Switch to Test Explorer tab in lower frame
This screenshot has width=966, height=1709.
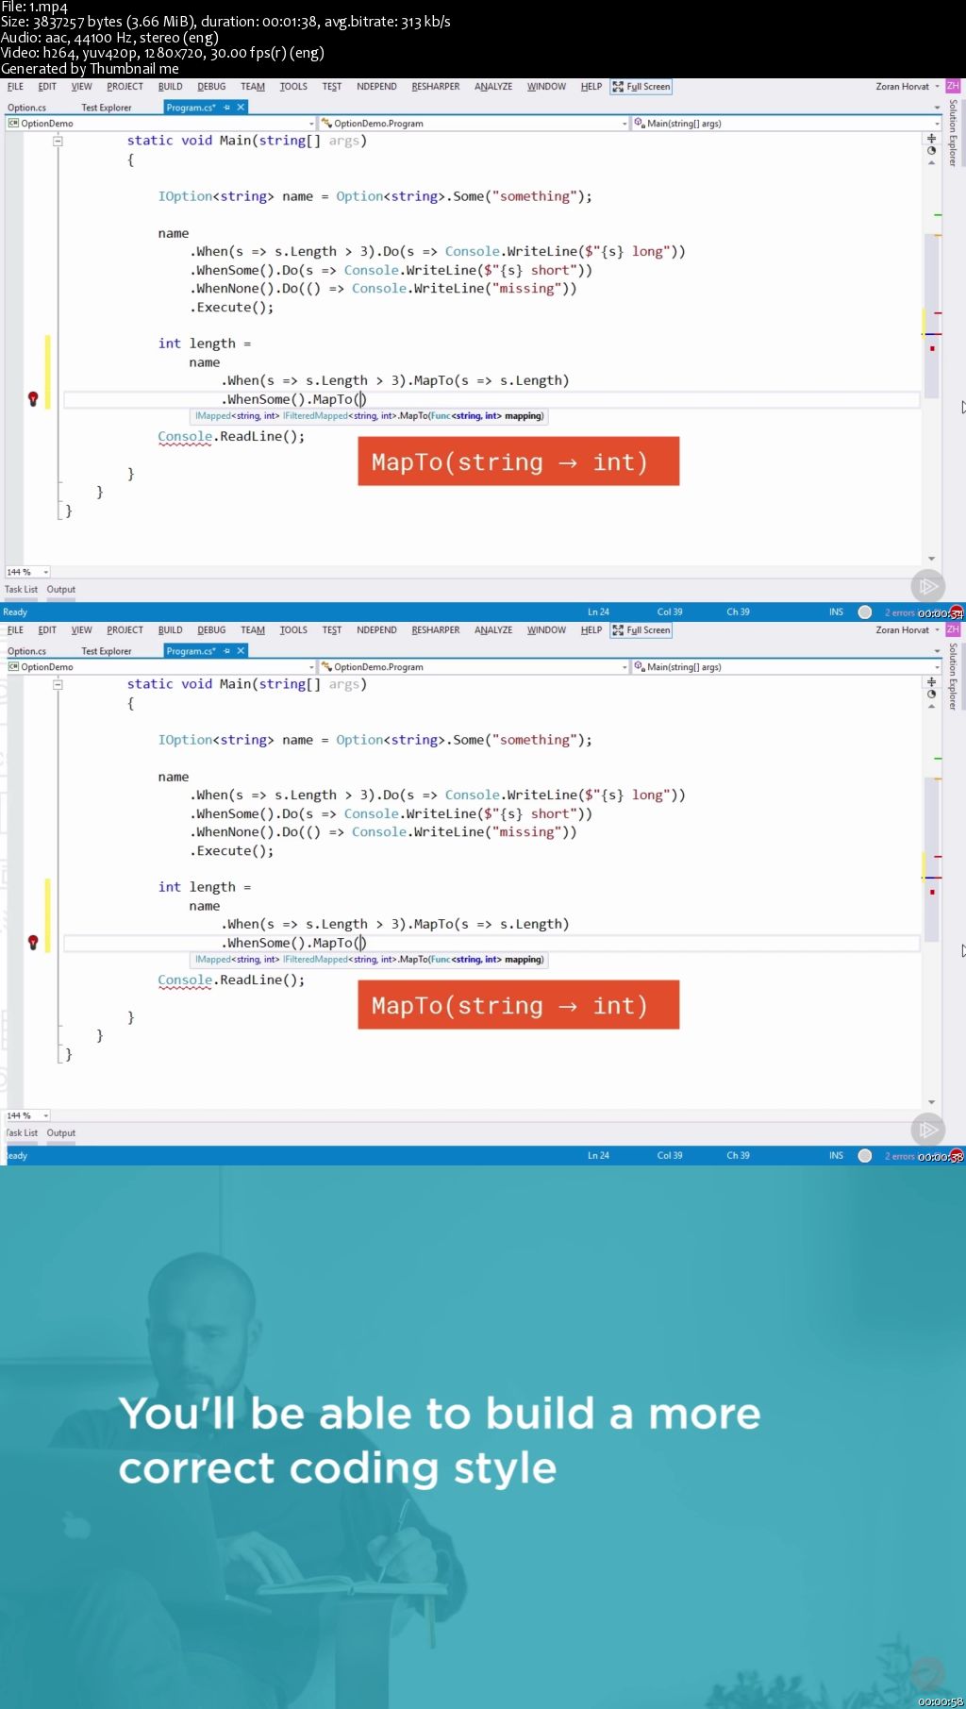[x=107, y=651]
